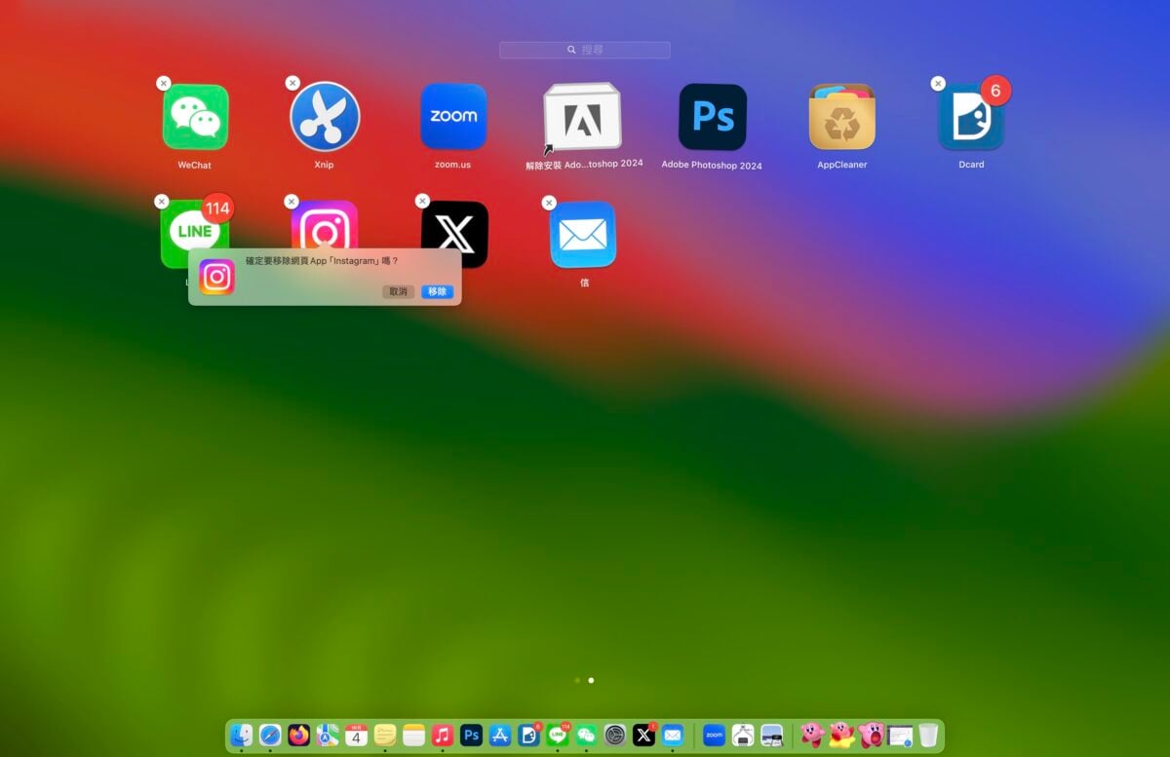Open Mail from the Dock

(x=673, y=735)
